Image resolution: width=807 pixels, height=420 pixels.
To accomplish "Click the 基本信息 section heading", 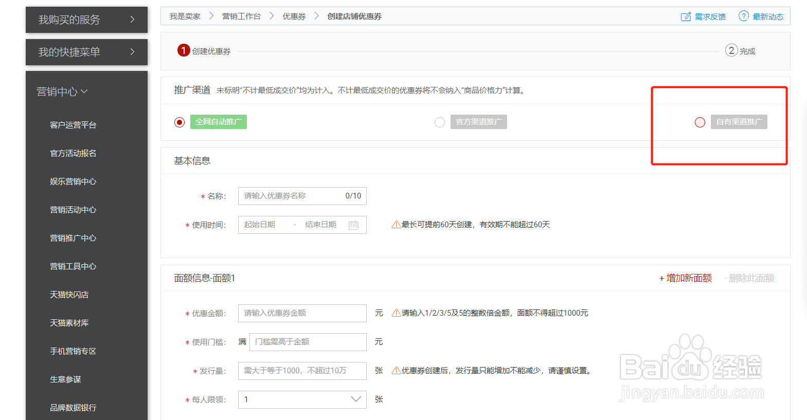I will click(x=192, y=161).
